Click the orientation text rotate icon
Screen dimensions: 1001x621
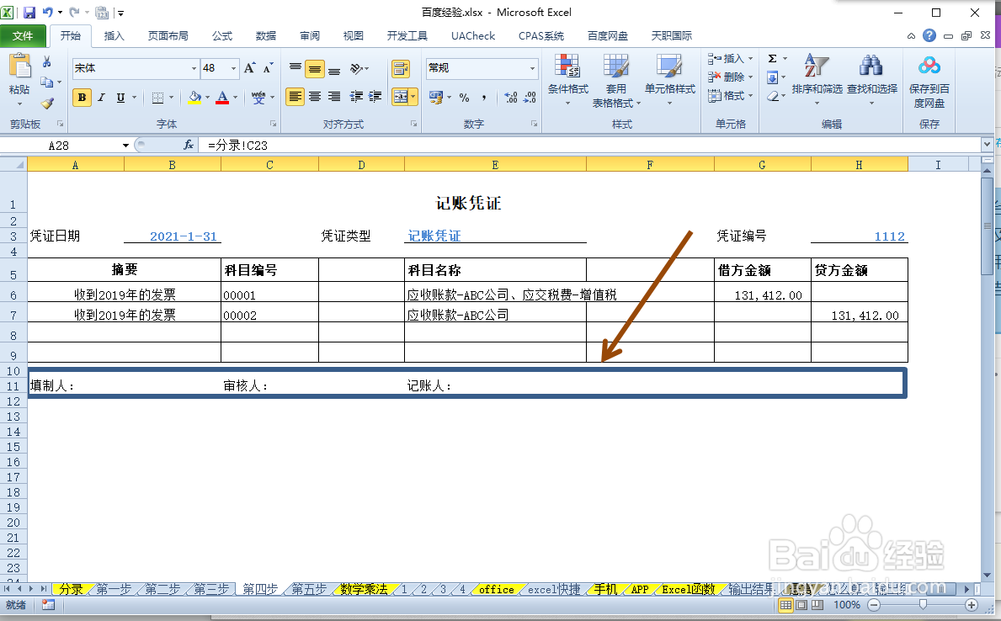click(357, 68)
